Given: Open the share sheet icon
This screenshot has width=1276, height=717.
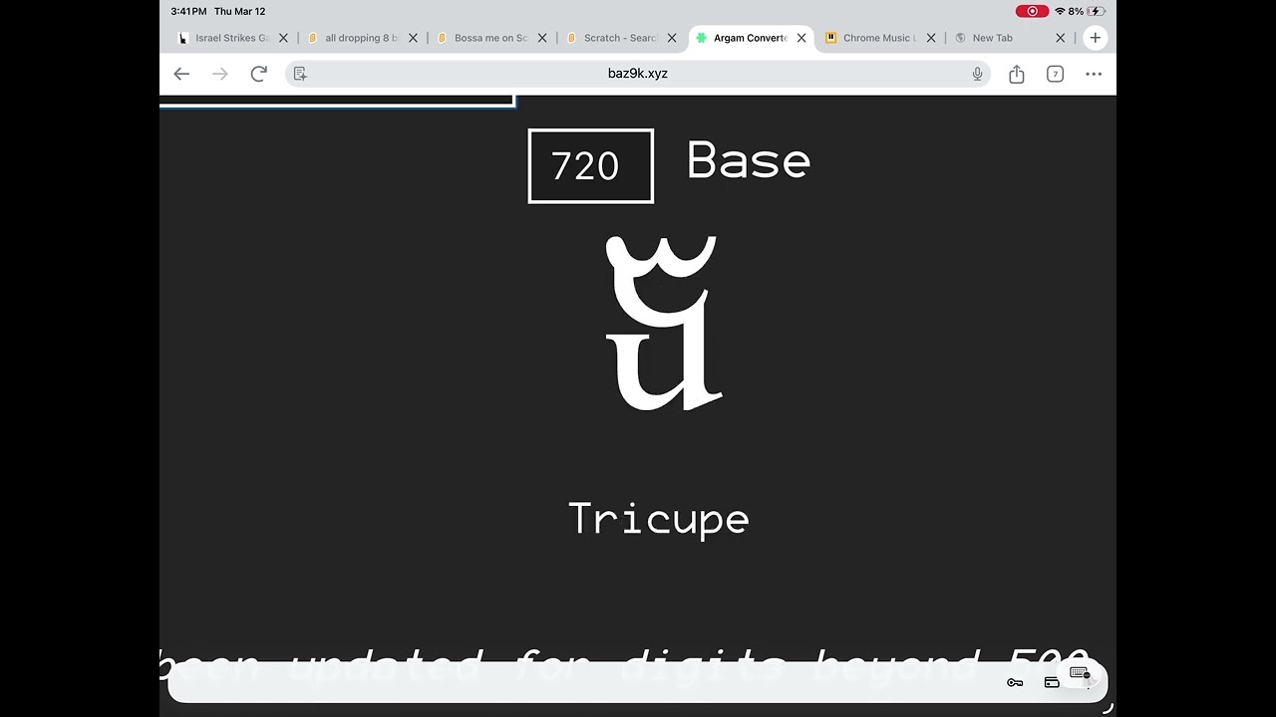Looking at the screenshot, I should coord(1017,74).
